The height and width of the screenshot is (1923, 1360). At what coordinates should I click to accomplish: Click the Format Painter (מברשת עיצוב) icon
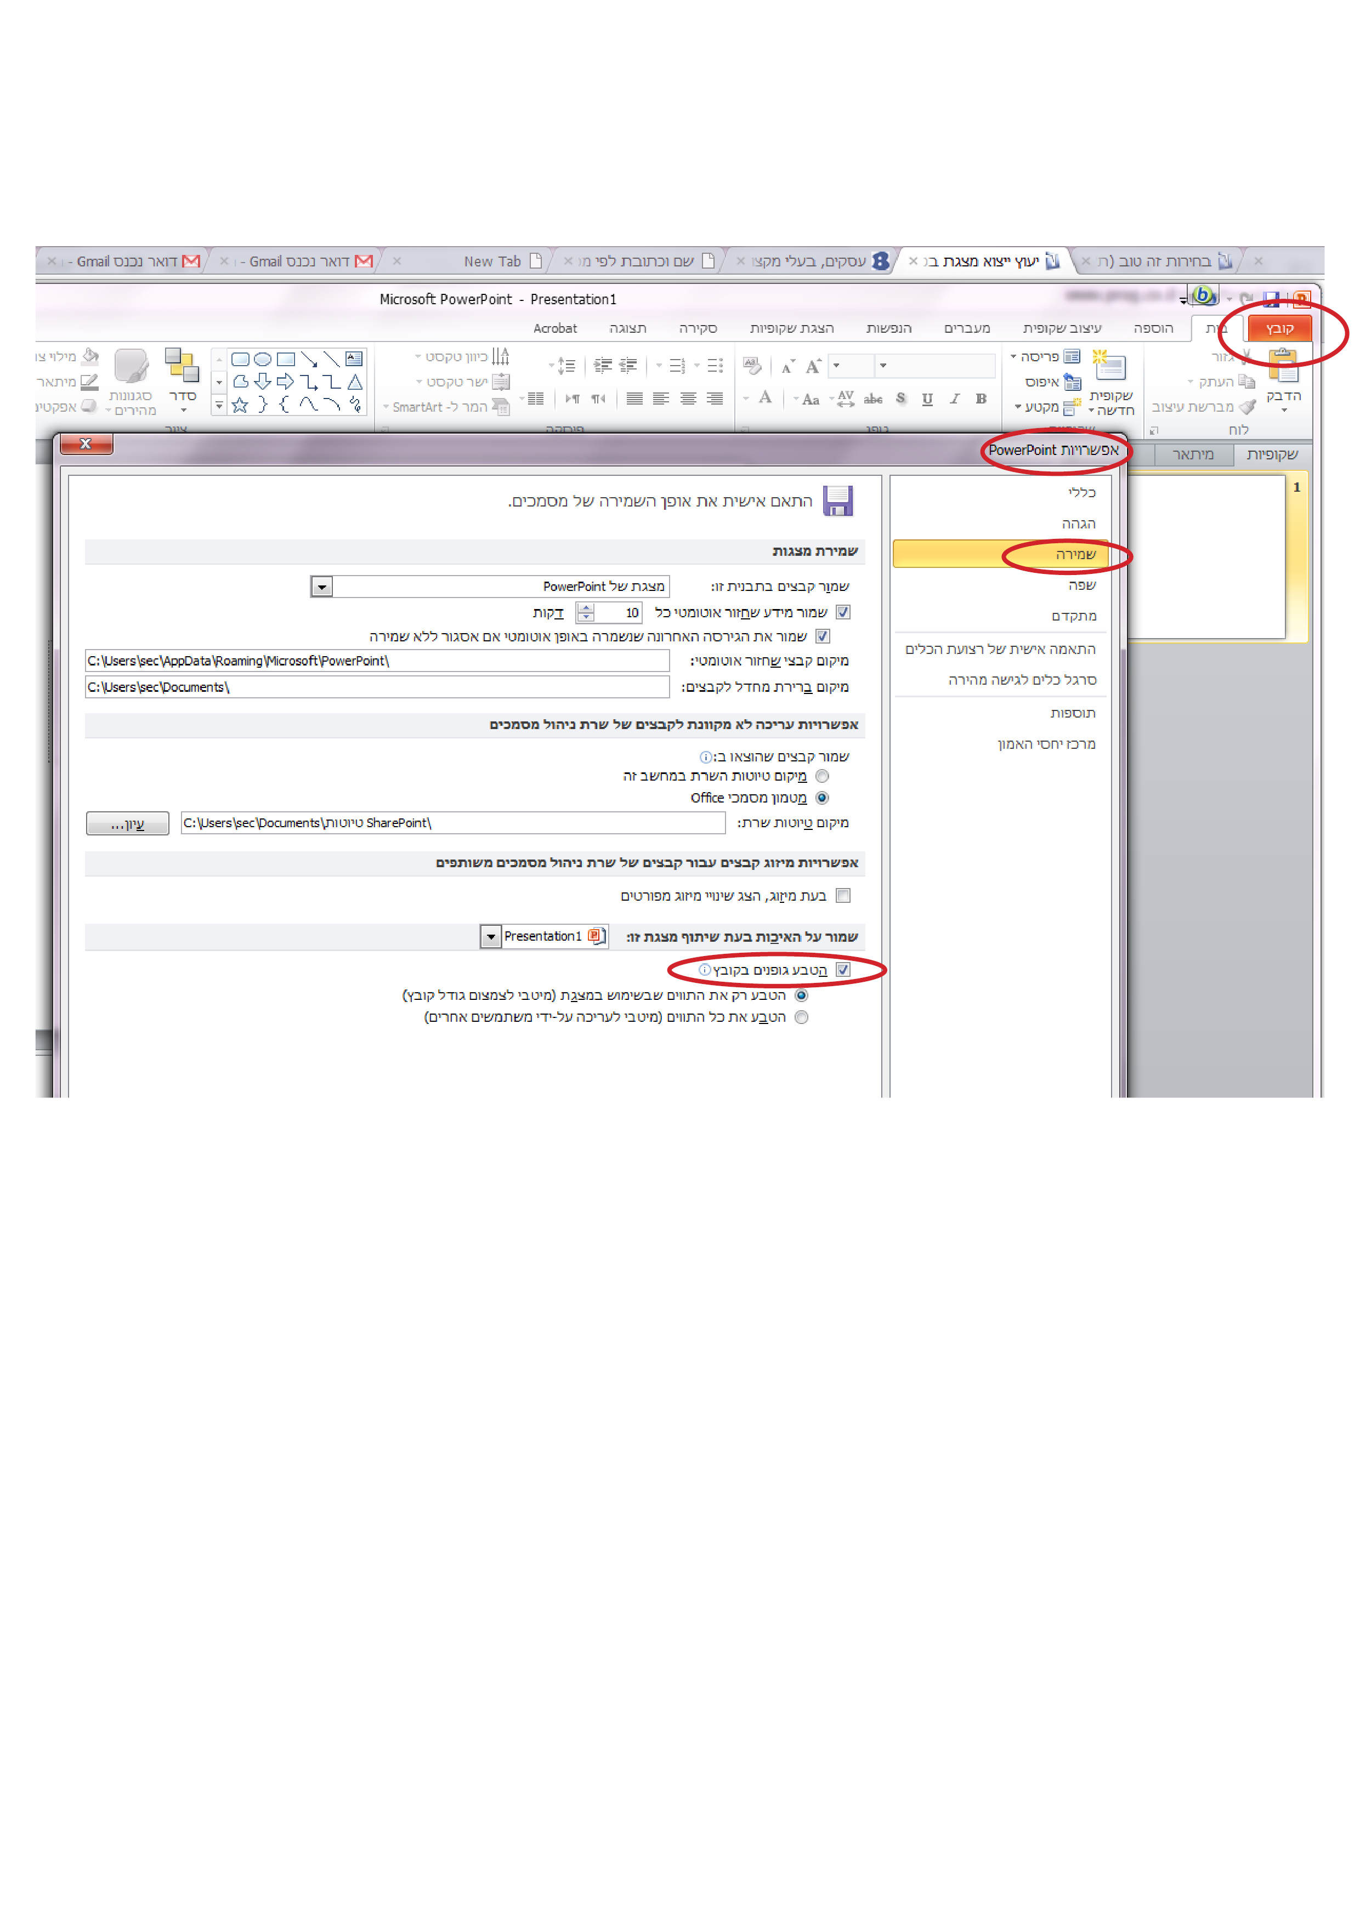[1247, 407]
